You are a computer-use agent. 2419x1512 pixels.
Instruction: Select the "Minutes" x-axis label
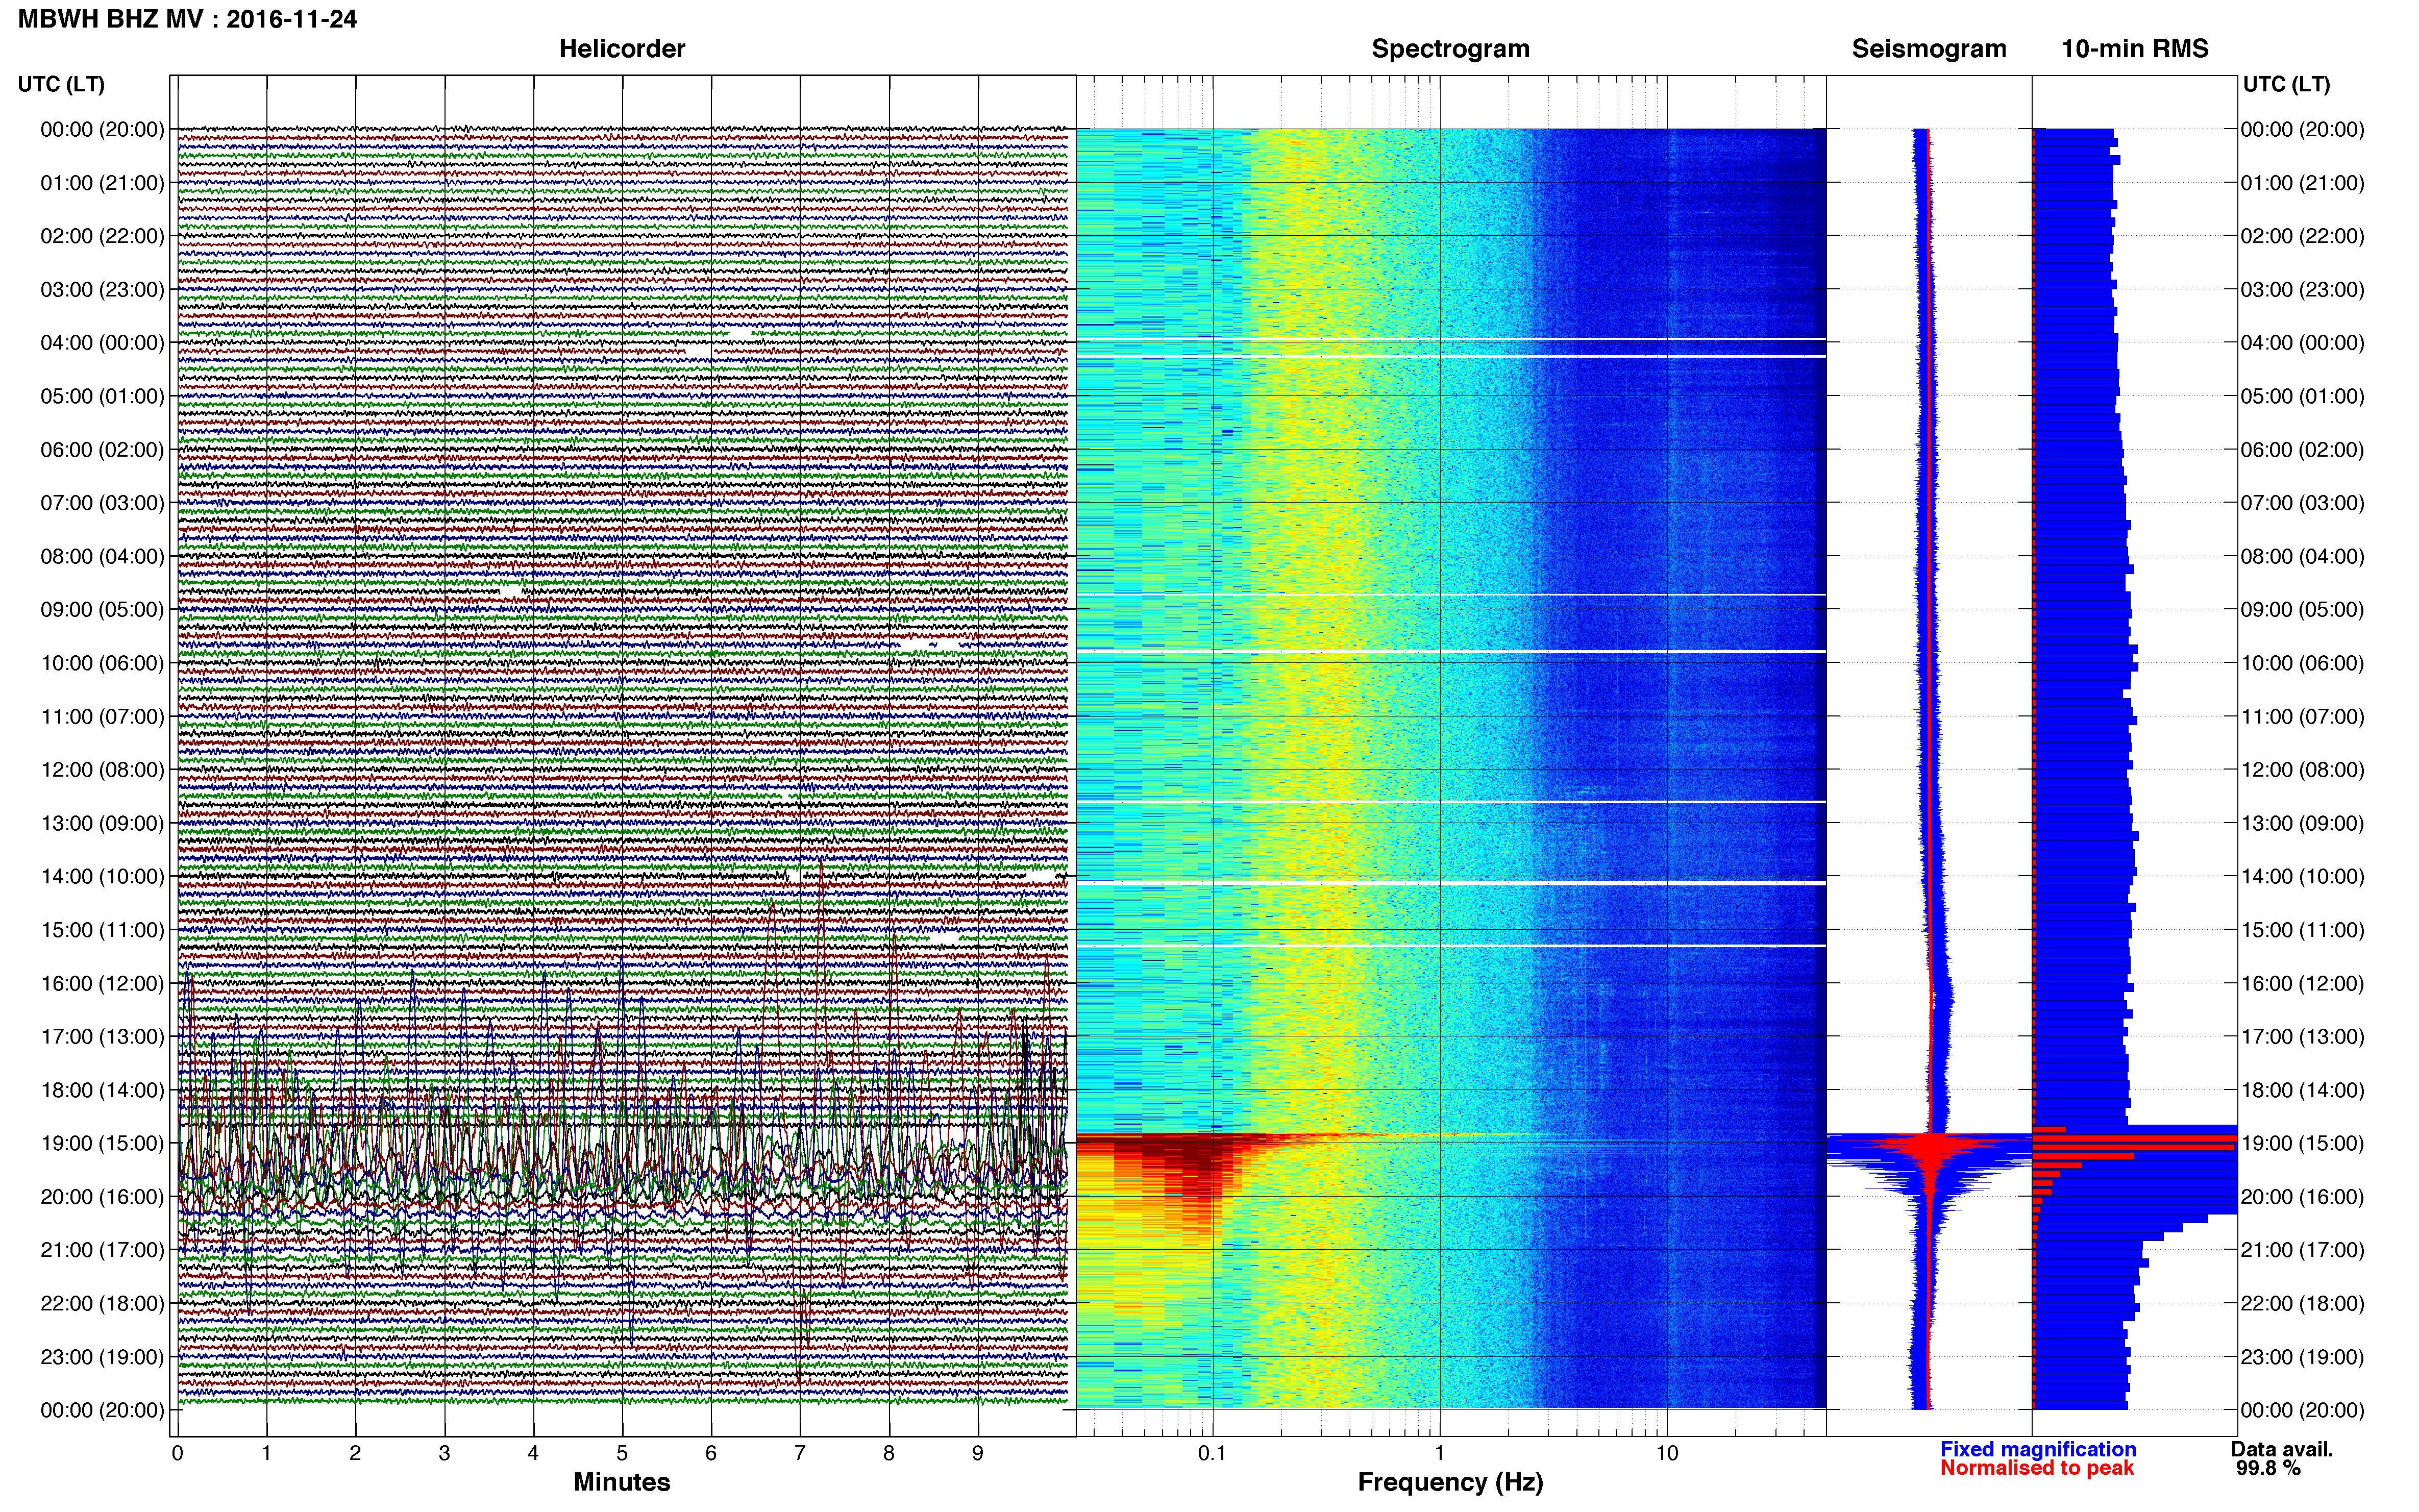[x=622, y=1482]
